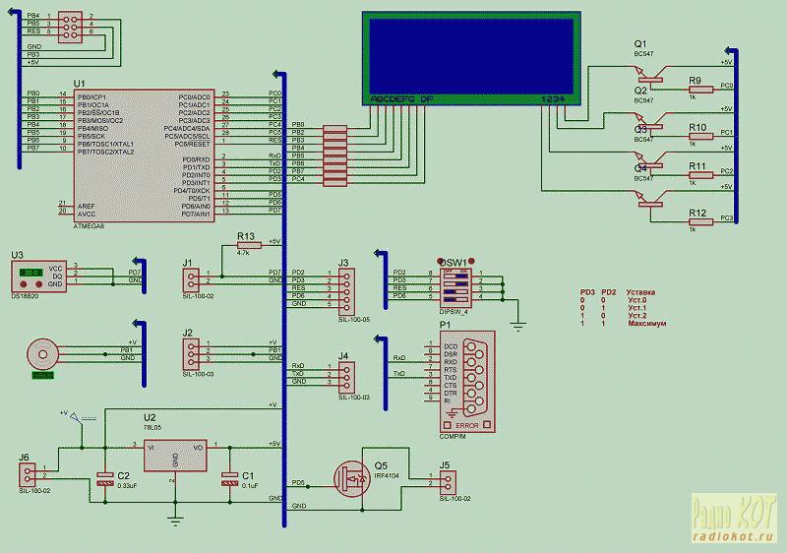
Task: Select resistor R9 symbol
Action: pyautogui.click(x=700, y=90)
